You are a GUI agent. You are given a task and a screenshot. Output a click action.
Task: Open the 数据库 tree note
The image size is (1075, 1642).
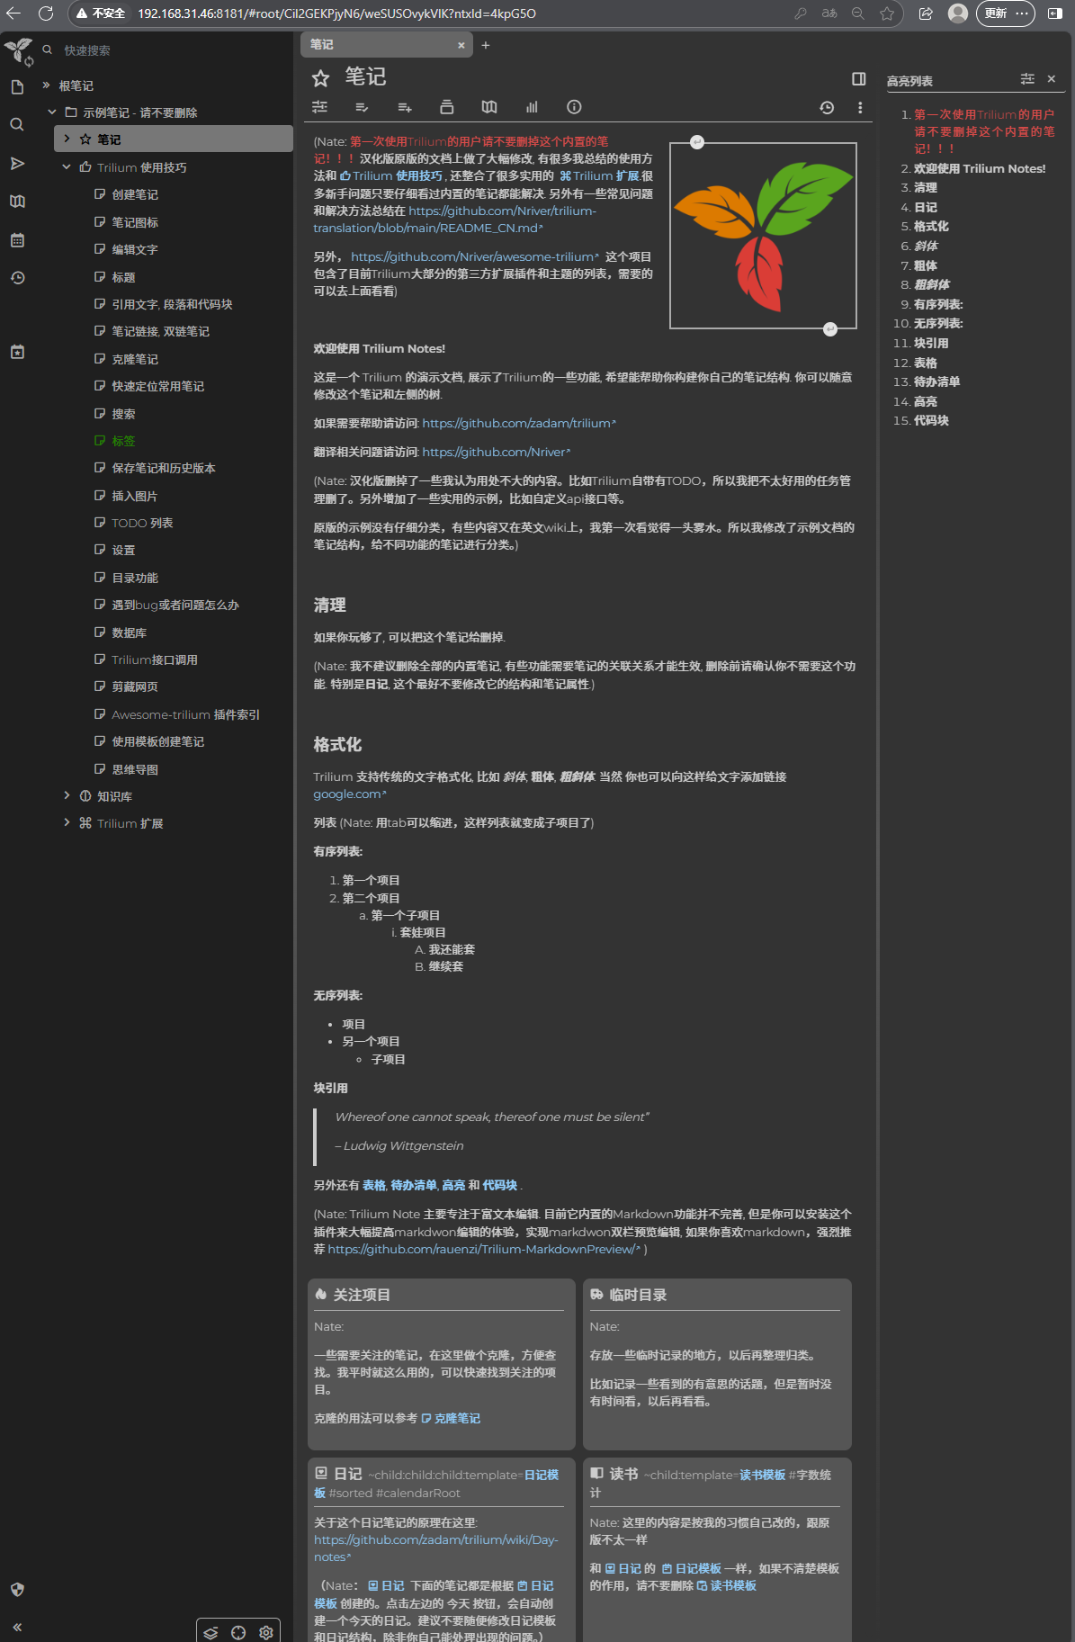point(129,633)
